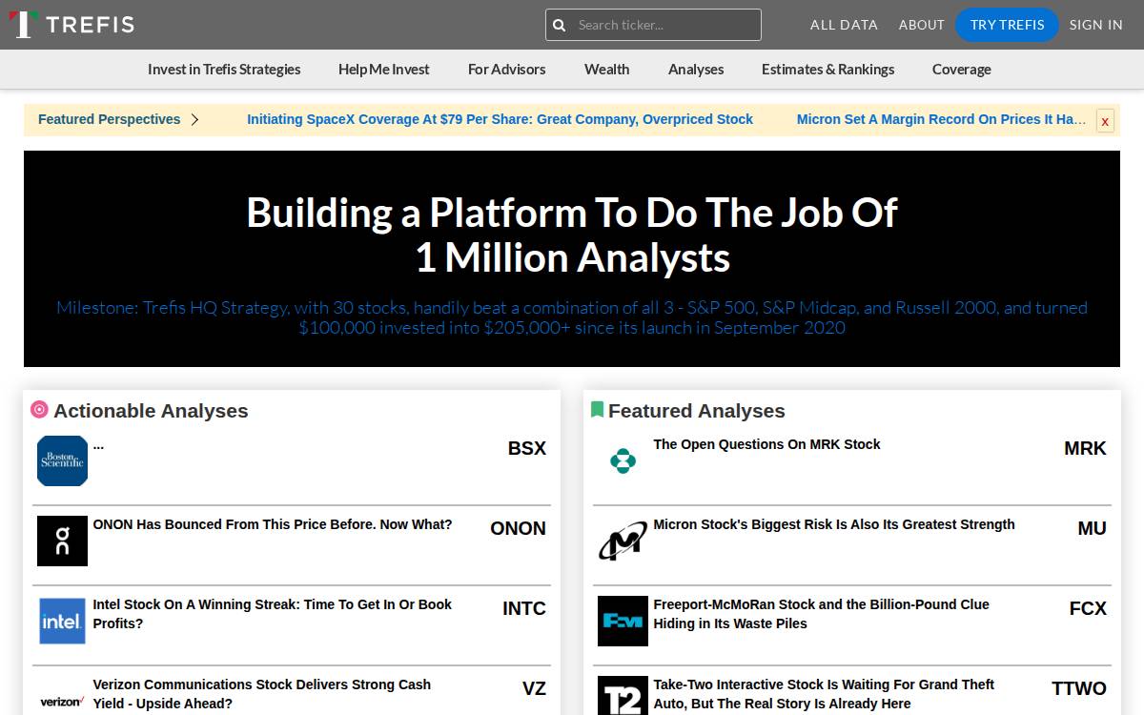Read Verizon Communications Strong Cash Yield article
The width and height of the screenshot is (1144, 715).
pyautogui.click(x=262, y=694)
